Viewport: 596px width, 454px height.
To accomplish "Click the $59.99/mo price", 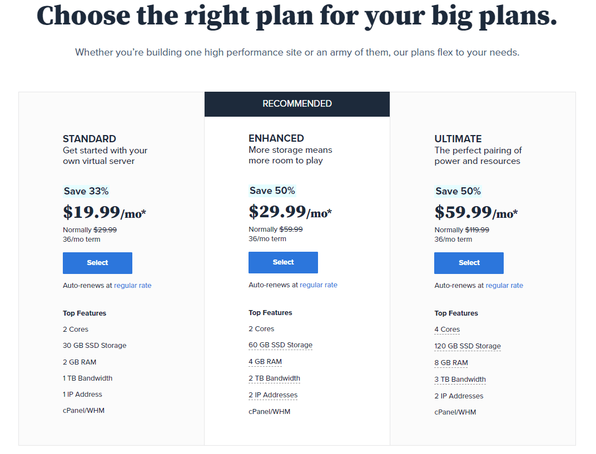I will (x=476, y=212).
